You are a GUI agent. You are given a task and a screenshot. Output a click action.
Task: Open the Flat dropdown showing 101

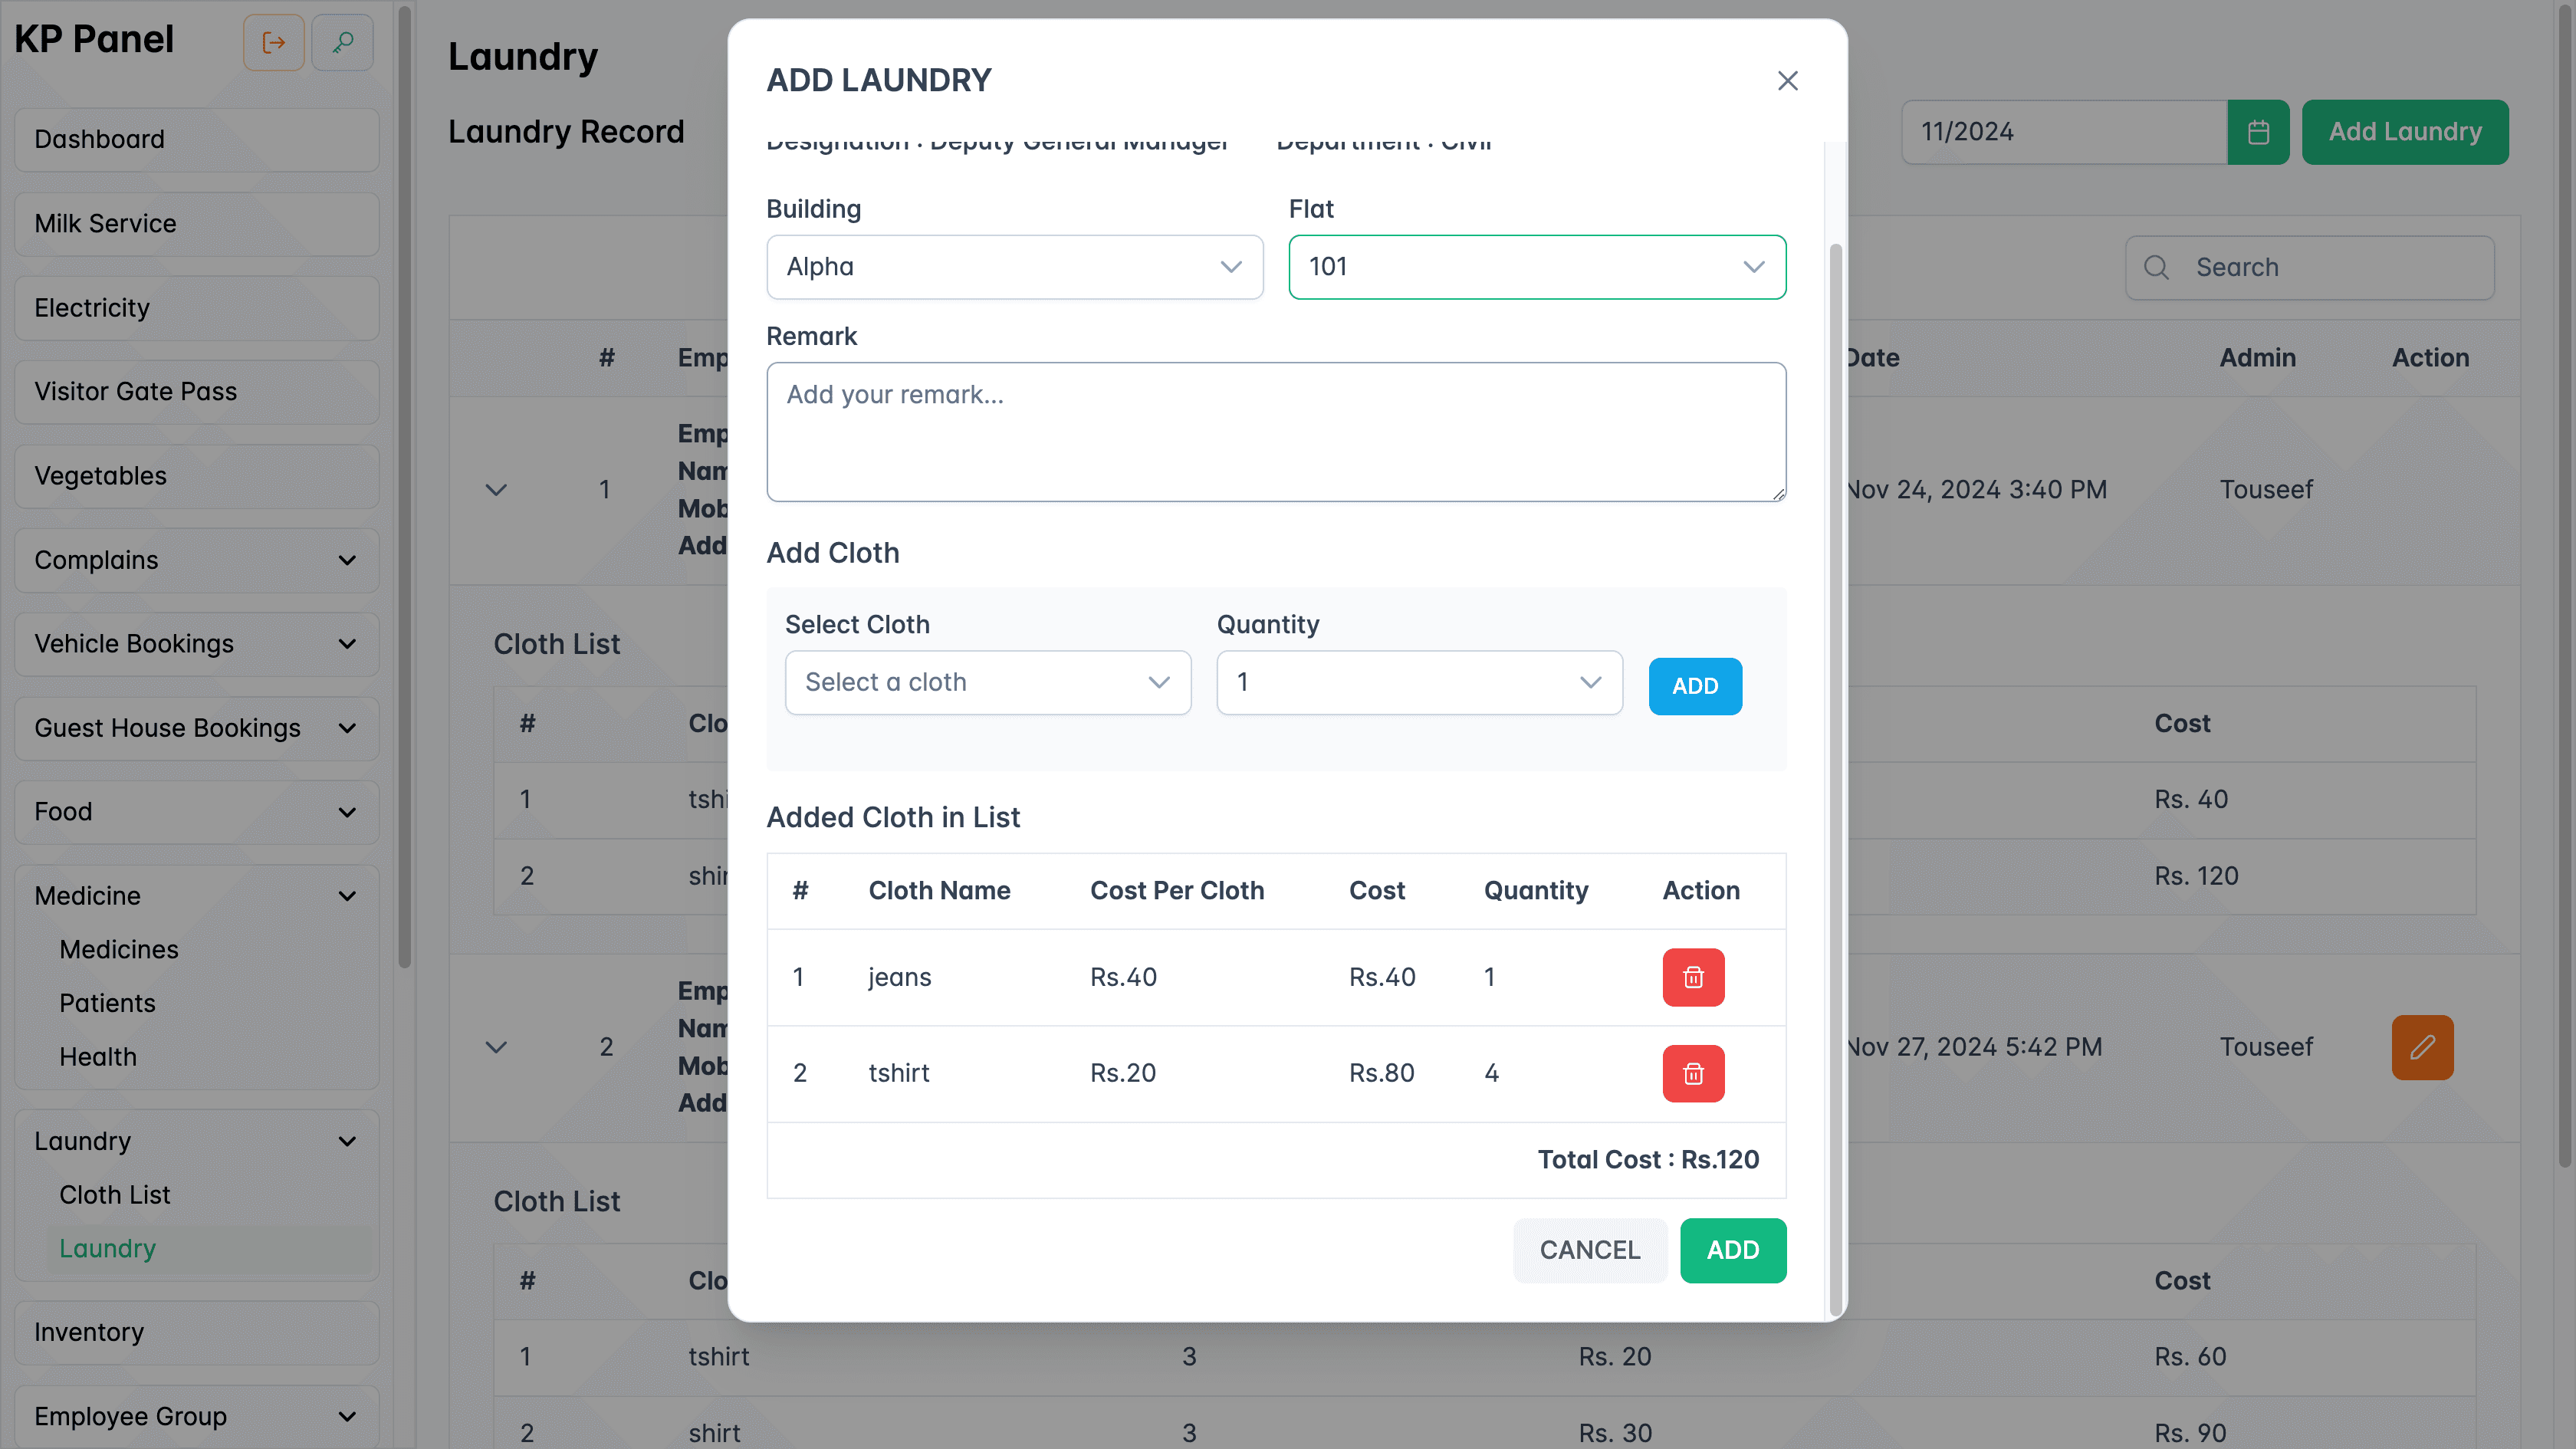pyautogui.click(x=1537, y=267)
